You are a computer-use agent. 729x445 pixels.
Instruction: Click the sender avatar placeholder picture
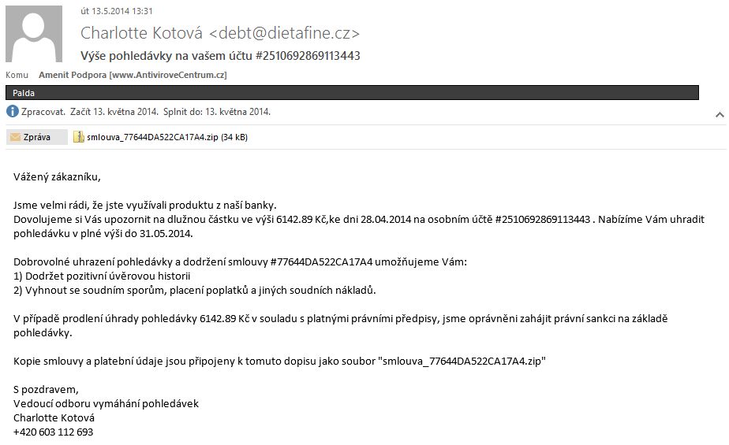click(34, 34)
